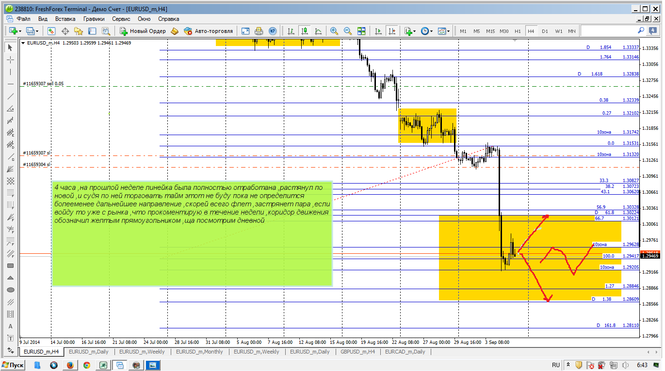Image resolution: width=665 pixels, height=371 pixels.
Task: Open the Сервис menu
Action: pyautogui.click(x=121, y=19)
